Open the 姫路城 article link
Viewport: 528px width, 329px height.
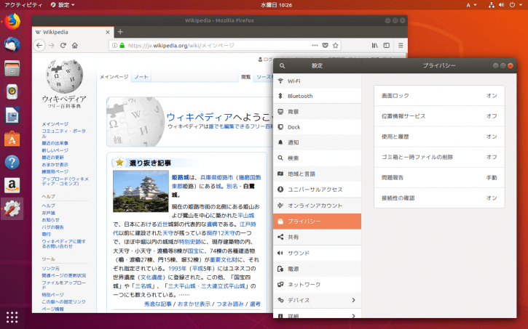[x=180, y=177]
